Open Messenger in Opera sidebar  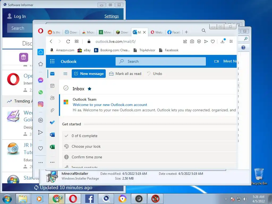(x=41, y=80)
